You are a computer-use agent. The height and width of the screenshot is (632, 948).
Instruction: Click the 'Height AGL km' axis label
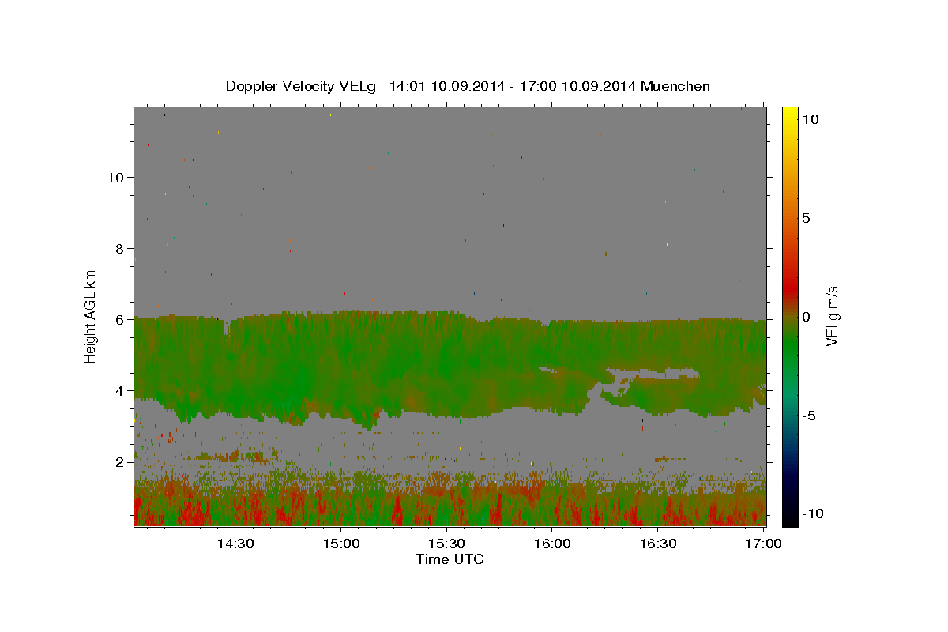click(x=91, y=315)
